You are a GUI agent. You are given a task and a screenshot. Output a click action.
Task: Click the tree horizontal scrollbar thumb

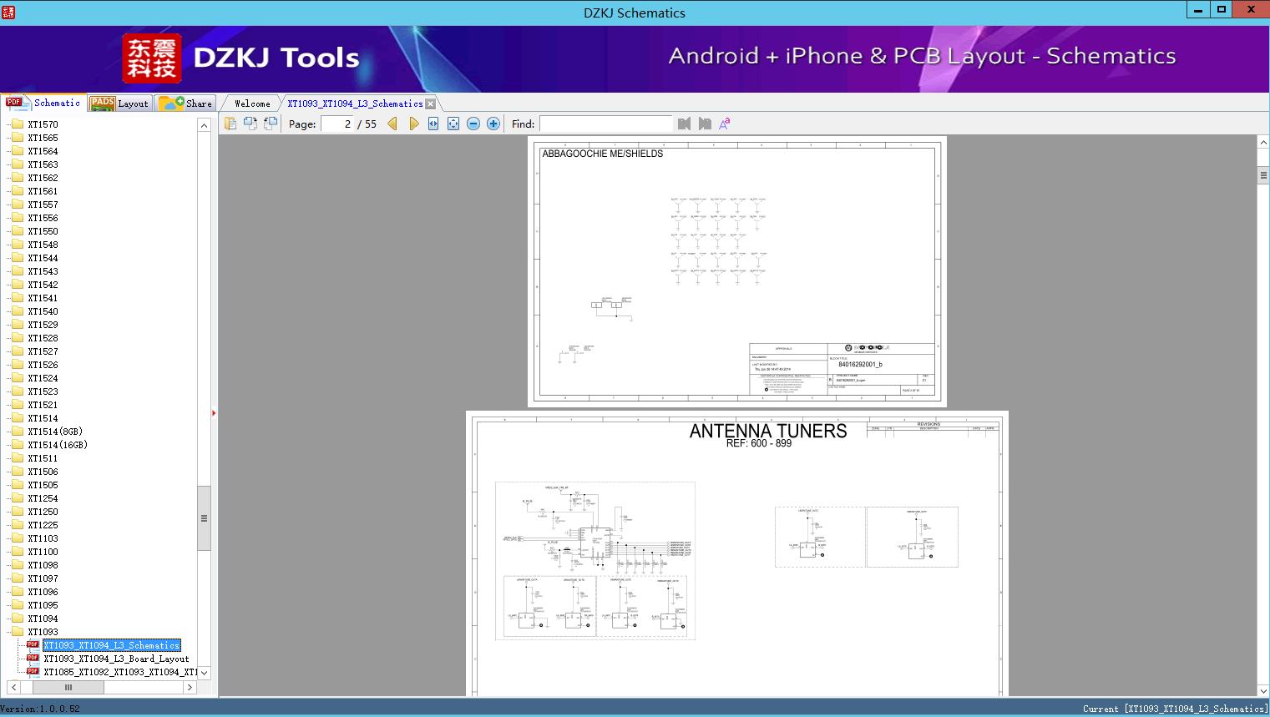pos(68,687)
